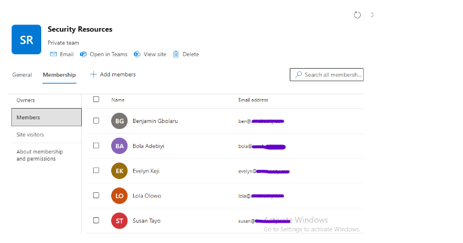
Task: Open About membership and permissions
Action: pyautogui.click(x=39, y=155)
